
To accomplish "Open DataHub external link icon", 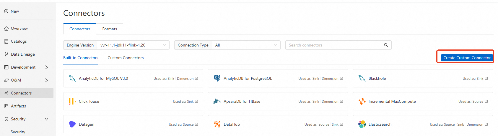I will click(341, 124).
